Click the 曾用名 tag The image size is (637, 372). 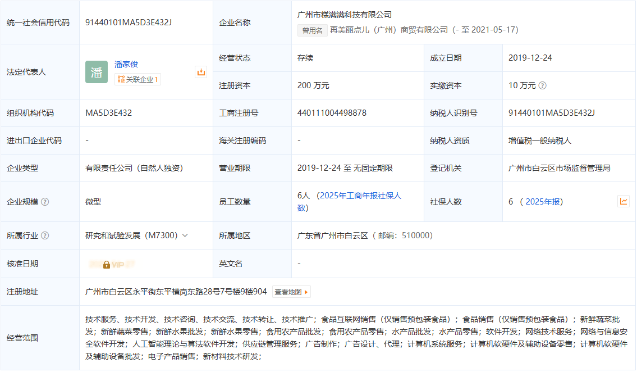pyautogui.click(x=313, y=30)
